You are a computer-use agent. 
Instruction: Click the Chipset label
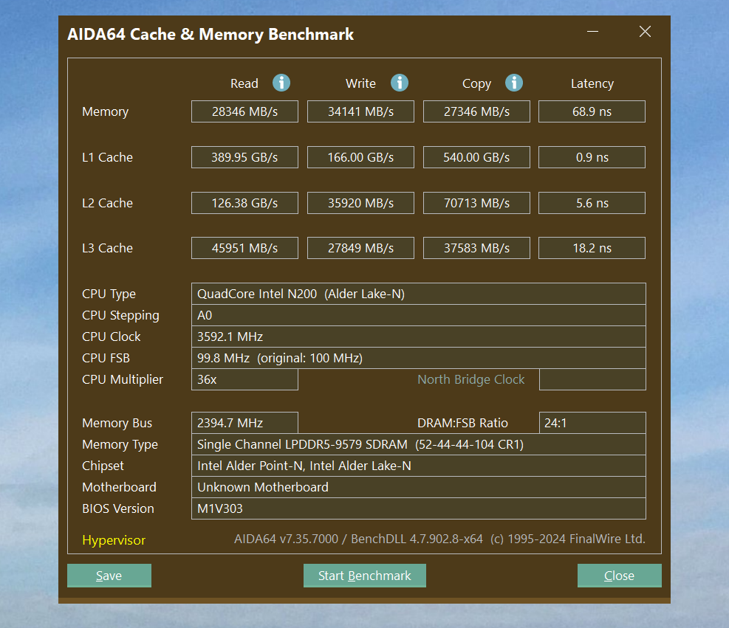tap(103, 466)
